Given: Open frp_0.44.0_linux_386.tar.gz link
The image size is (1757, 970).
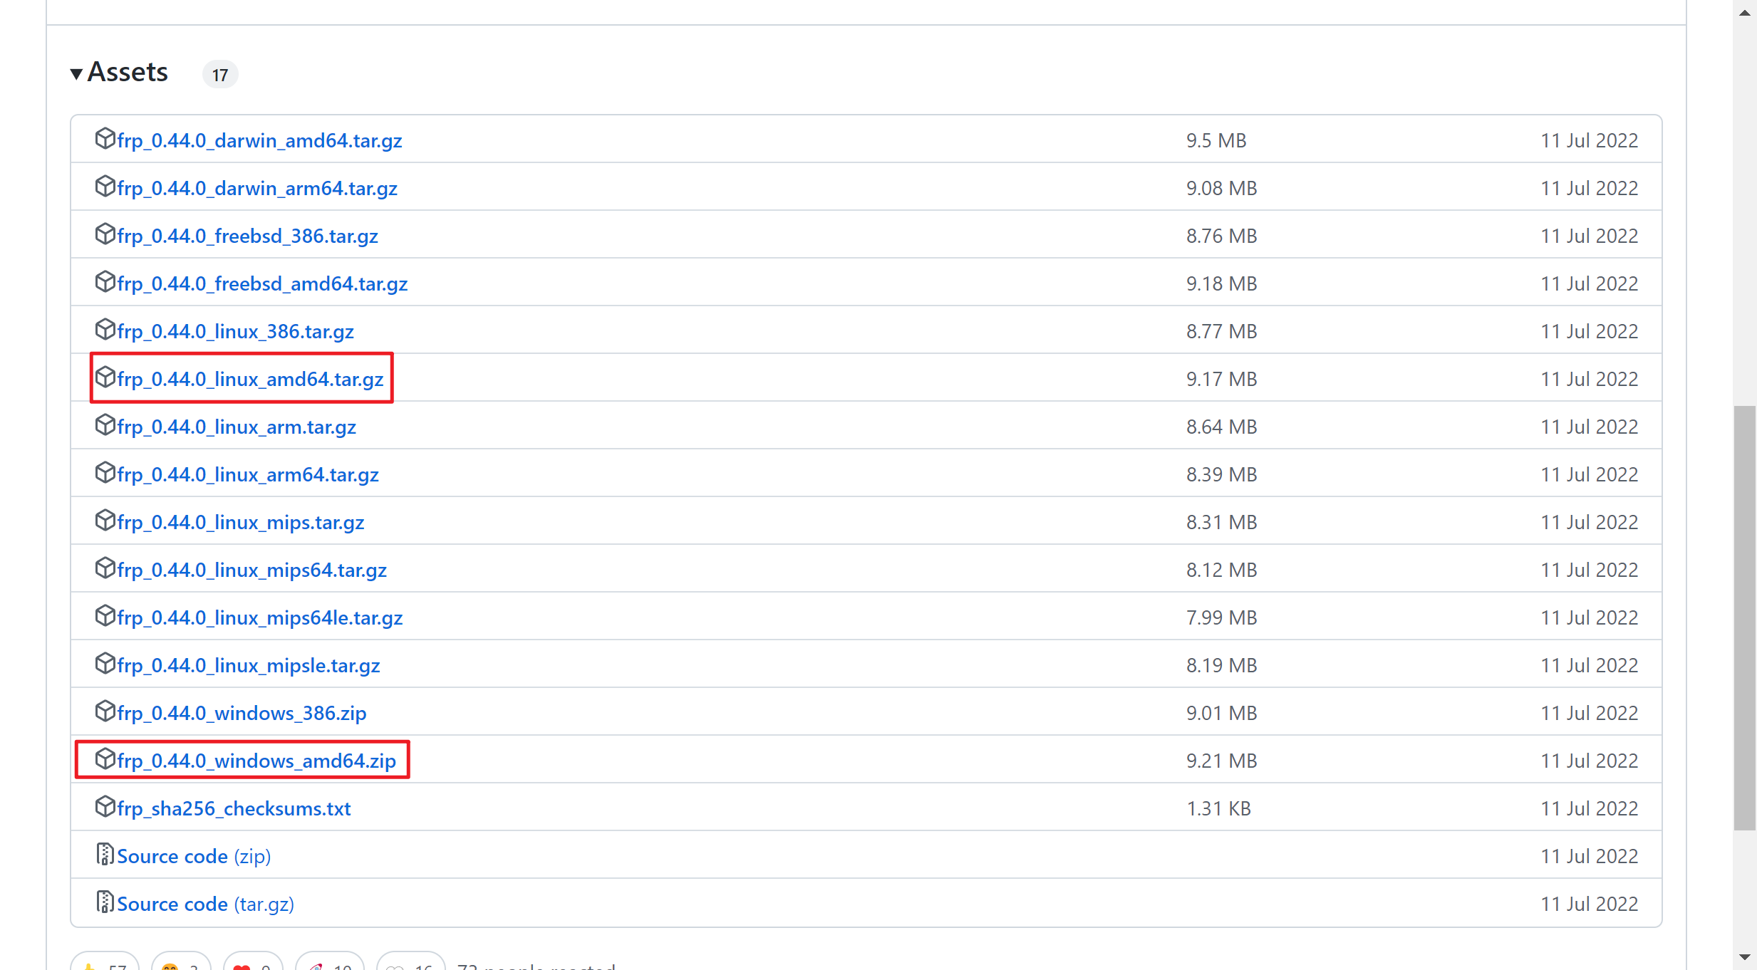Looking at the screenshot, I should [x=235, y=332].
